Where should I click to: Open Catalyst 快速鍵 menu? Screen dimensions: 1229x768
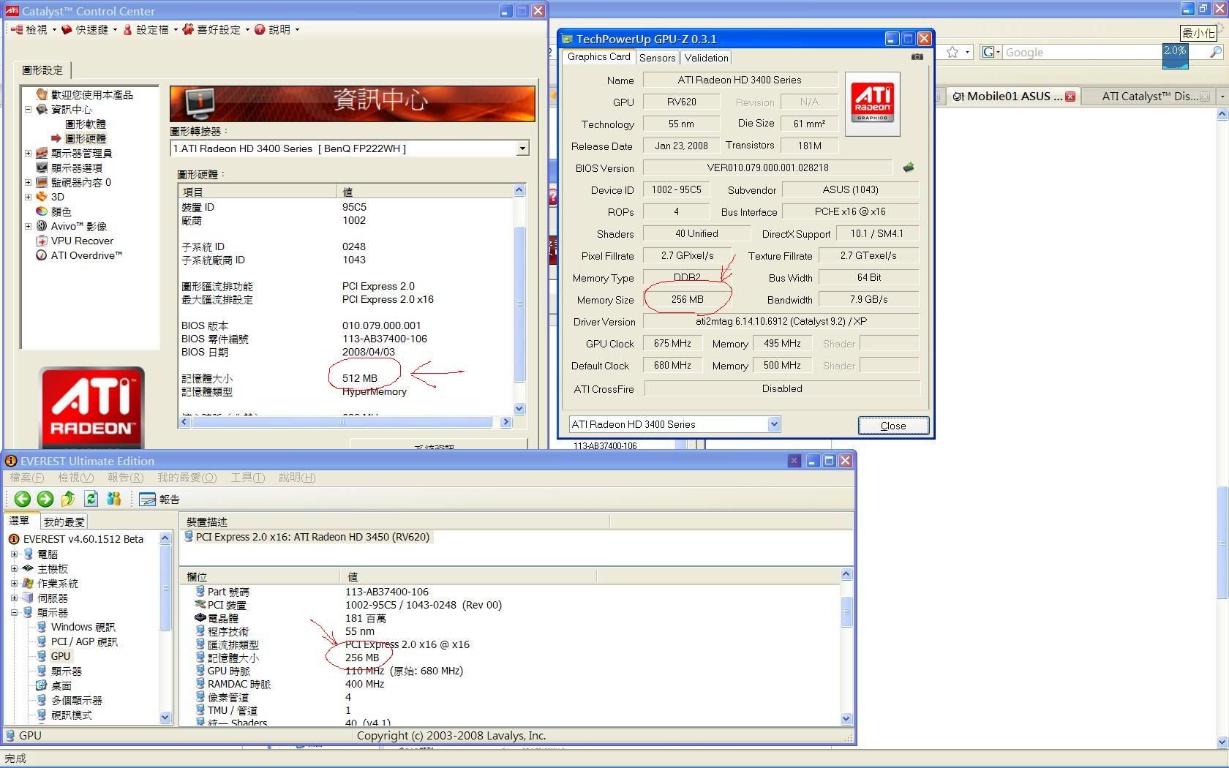click(89, 29)
